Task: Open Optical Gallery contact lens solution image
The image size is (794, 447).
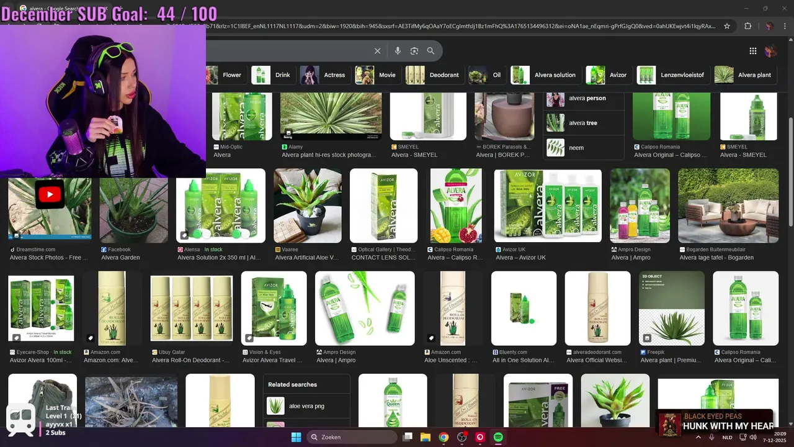Action: [383, 205]
